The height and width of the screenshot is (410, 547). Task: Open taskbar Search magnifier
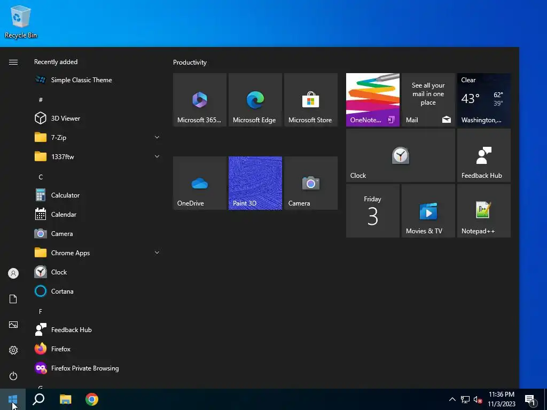38,399
